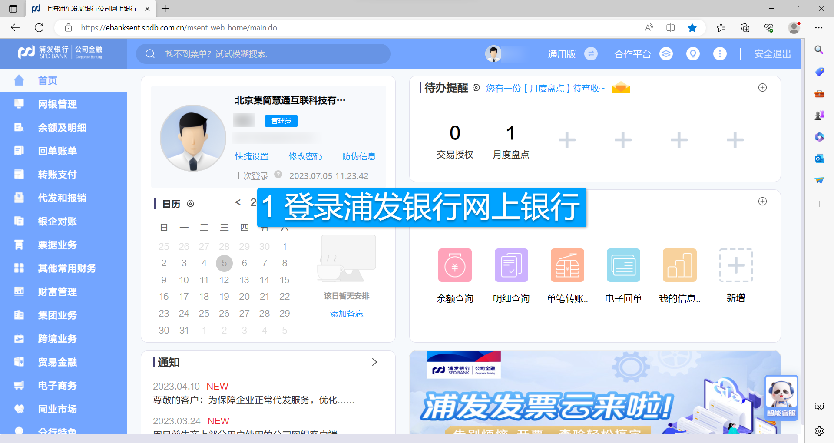Image resolution: width=834 pixels, height=443 pixels.
Task: Click the 添加备忘 link
Action: point(346,314)
